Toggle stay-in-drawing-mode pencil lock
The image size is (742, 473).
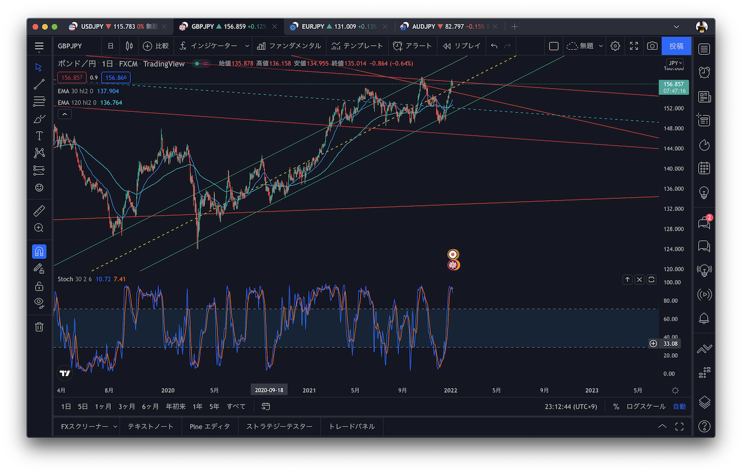tap(39, 268)
